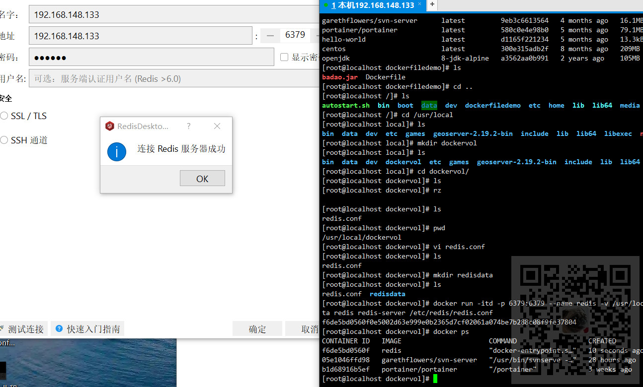This screenshot has width=643, height=387.
Task: Click 'Dockerfile' name in terminal listing
Action: tap(386, 77)
